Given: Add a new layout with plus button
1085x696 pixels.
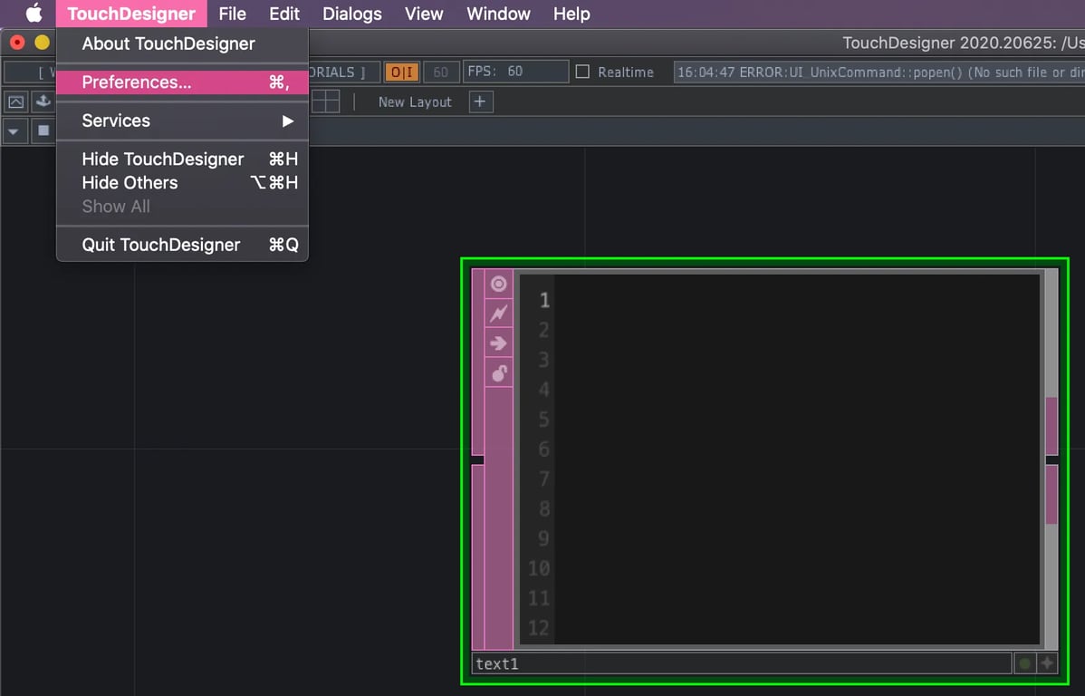Looking at the screenshot, I should pos(480,101).
